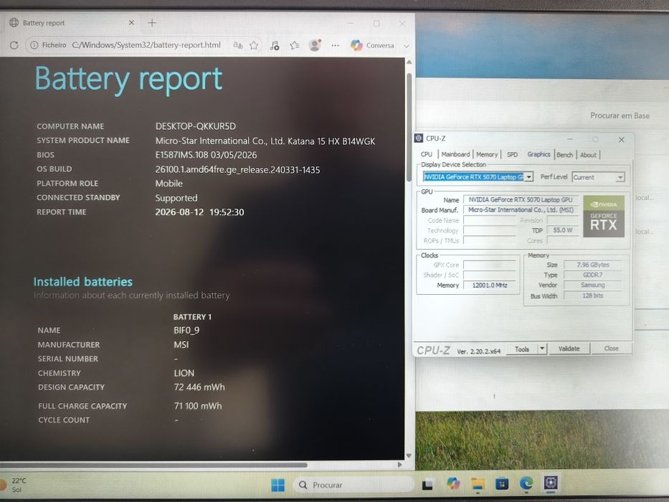This screenshot has width=669, height=502.
Task: Click scroll up arrow in Edge scrollbar
Action: click(x=409, y=62)
